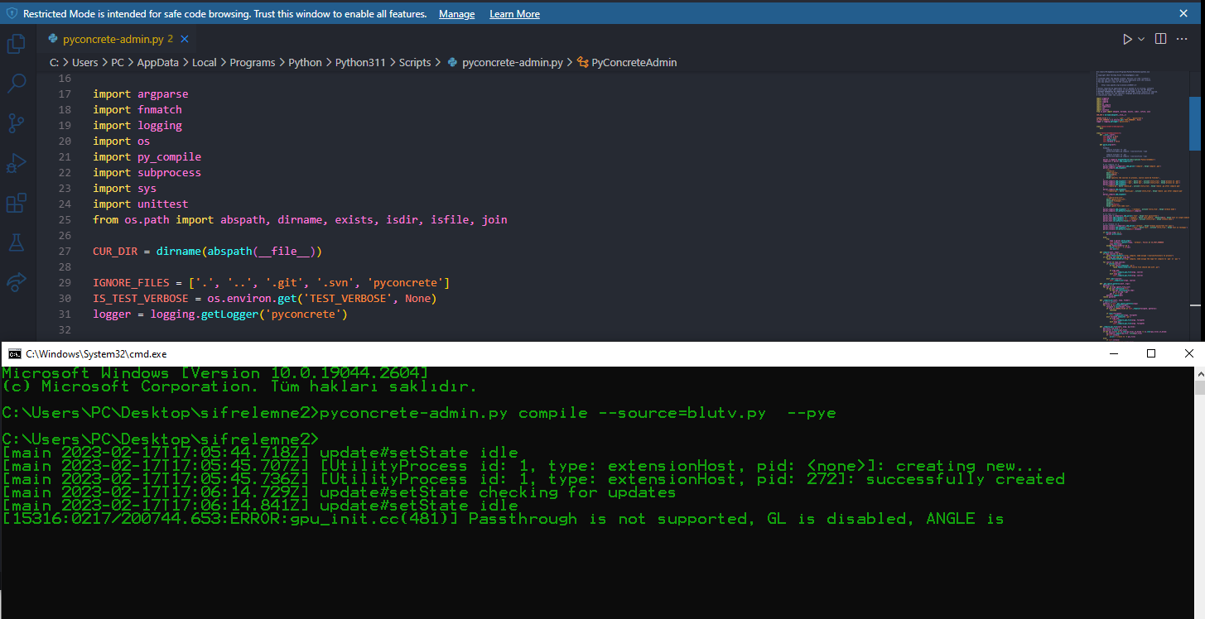Viewport: 1205px width, 619px height.
Task: Open the Live Share view
Action: (x=15, y=281)
